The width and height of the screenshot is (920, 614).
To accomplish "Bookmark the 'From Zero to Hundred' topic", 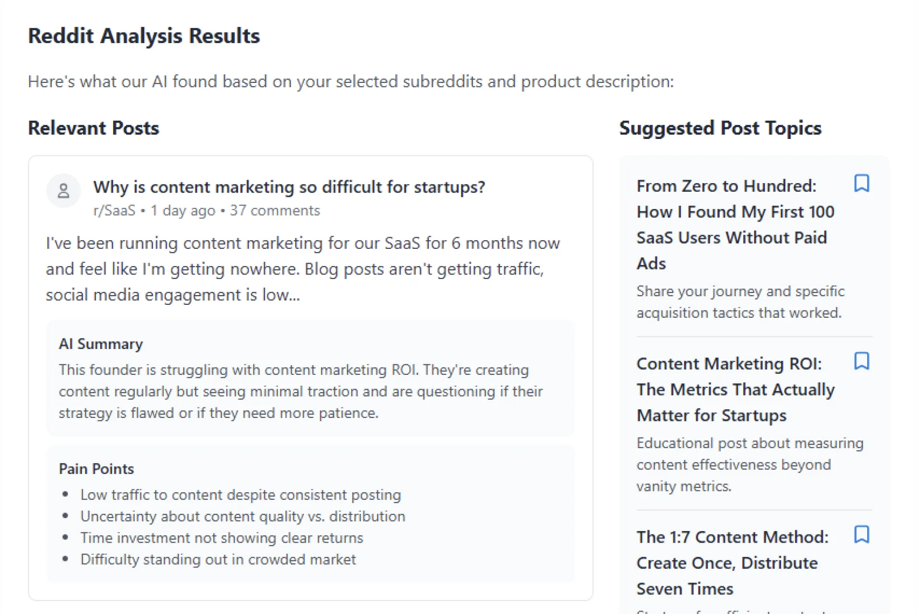I will point(862,183).
